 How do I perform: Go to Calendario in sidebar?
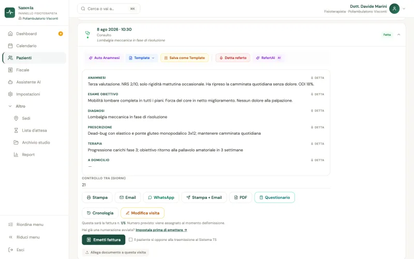[34, 46]
